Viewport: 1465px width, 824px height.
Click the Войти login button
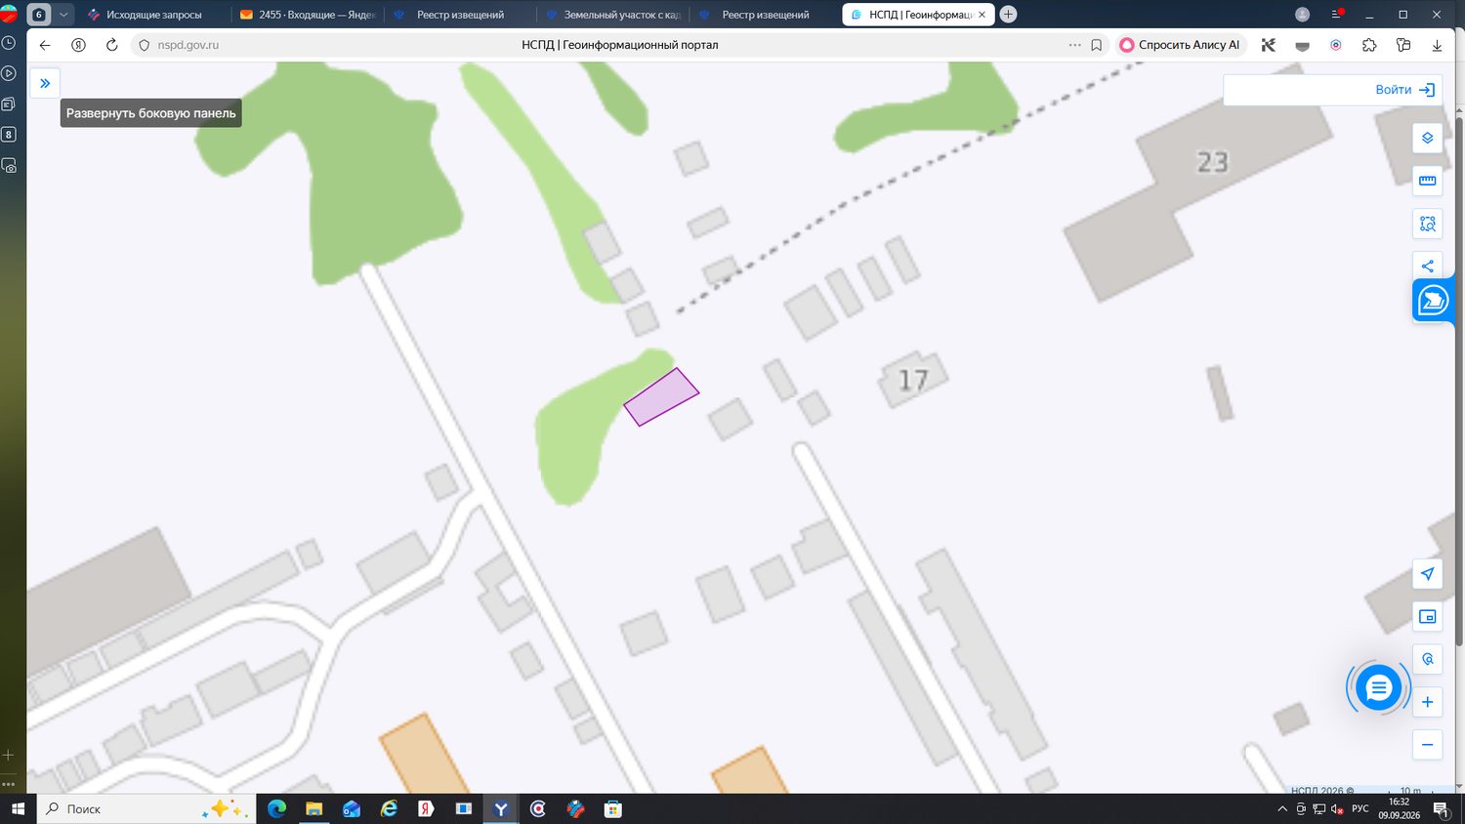point(1404,90)
